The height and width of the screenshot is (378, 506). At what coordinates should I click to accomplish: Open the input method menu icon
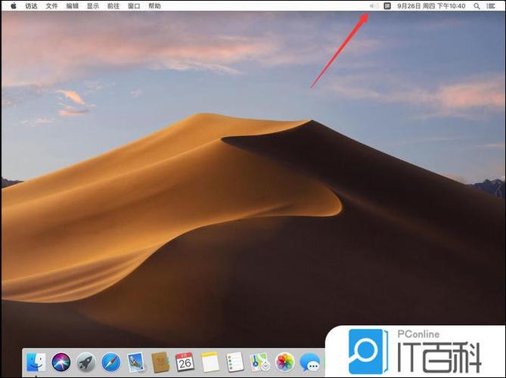point(387,6)
